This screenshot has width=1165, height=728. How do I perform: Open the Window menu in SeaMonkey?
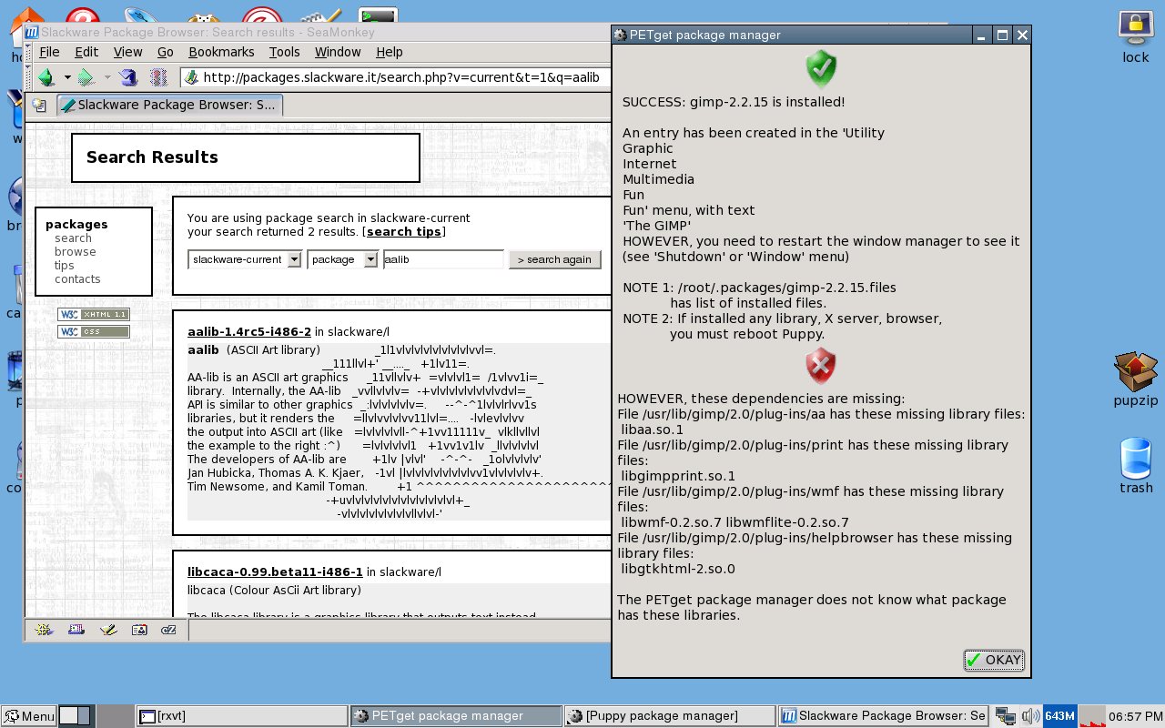[x=338, y=52]
